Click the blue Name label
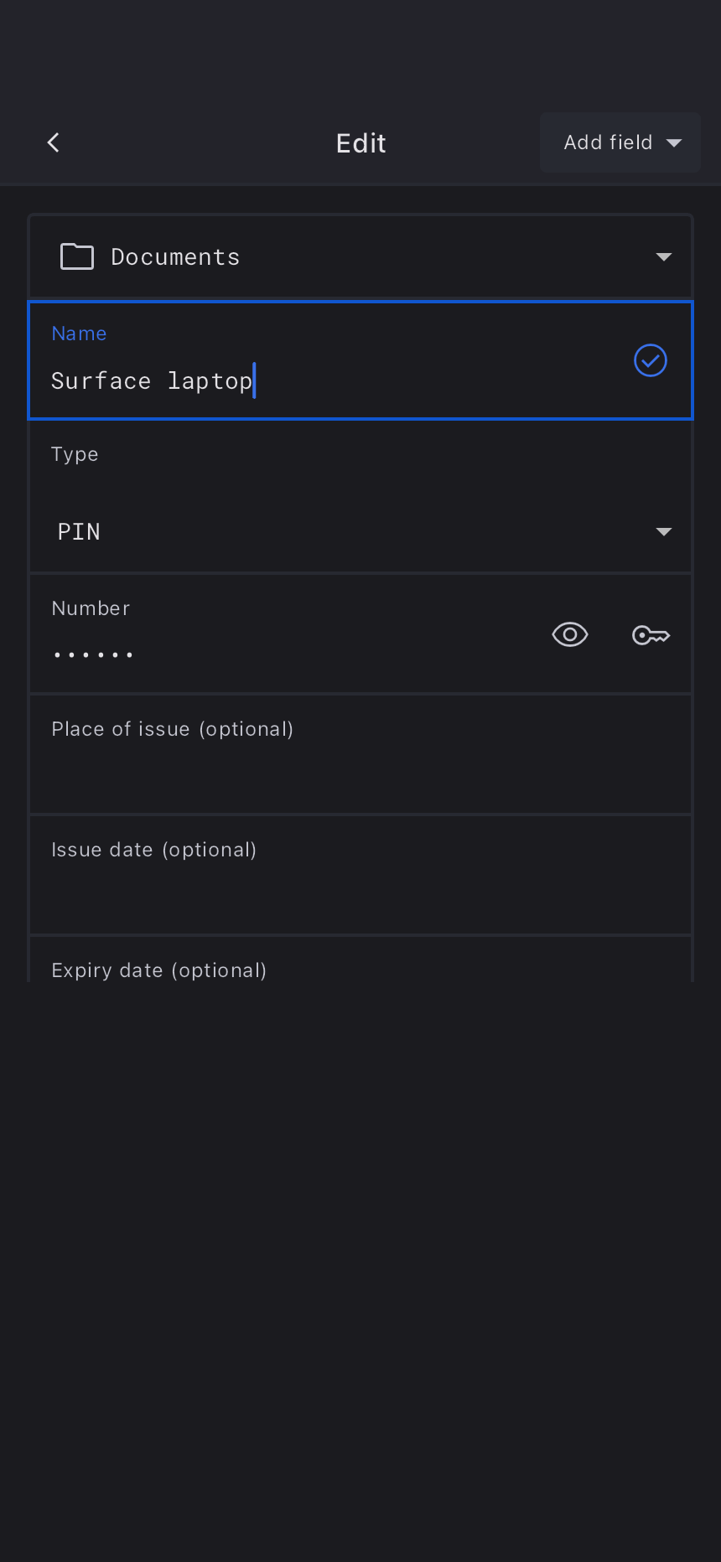 (x=79, y=334)
